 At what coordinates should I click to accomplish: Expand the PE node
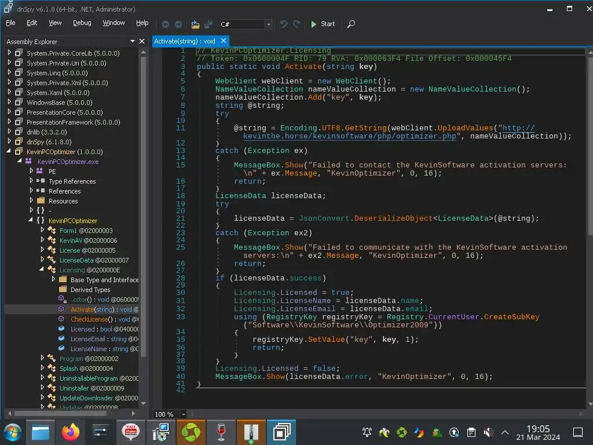click(31, 171)
